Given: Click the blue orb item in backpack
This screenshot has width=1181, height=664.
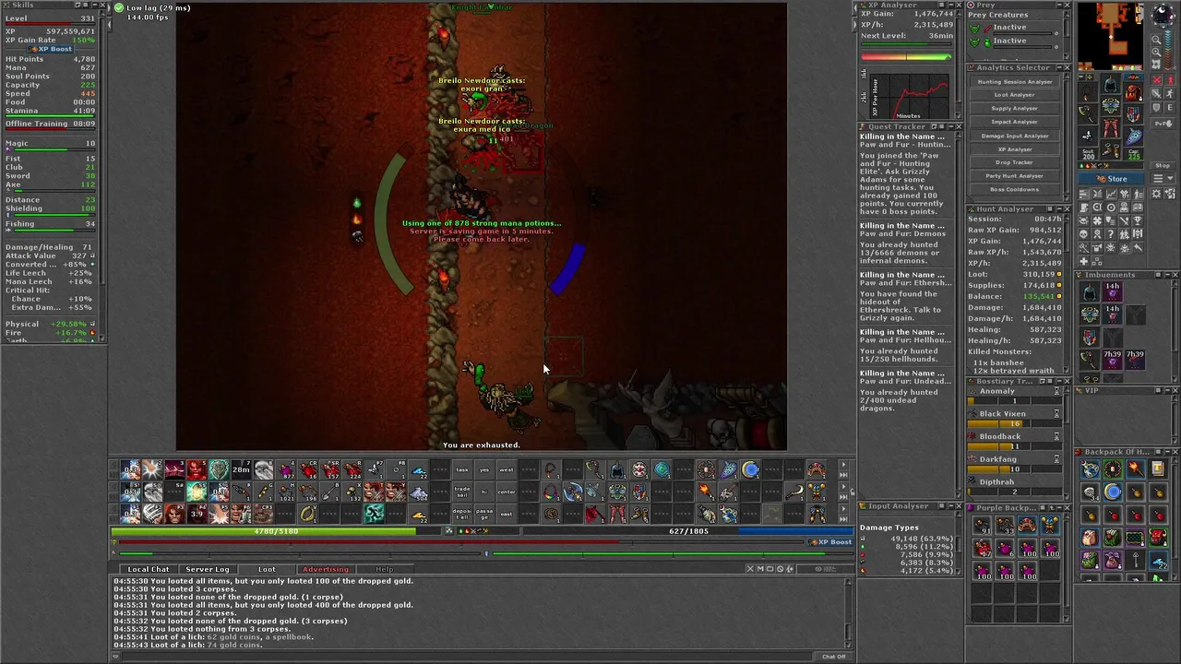Looking at the screenshot, I should click(1113, 492).
